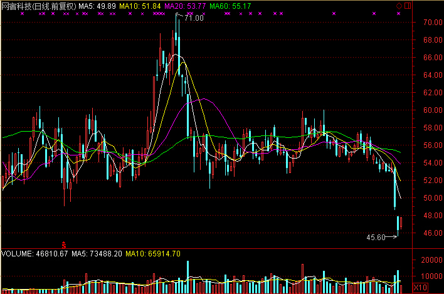This screenshot has width=444, height=294.
Task: Toggle the MA5 indicator label in header
Action: click(x=97, y=6)
